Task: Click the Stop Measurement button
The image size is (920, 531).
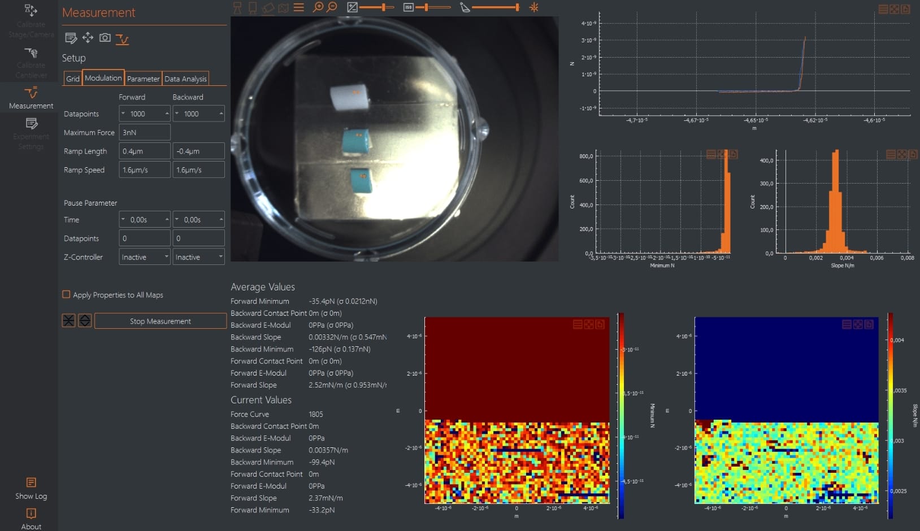Action: 160,321
